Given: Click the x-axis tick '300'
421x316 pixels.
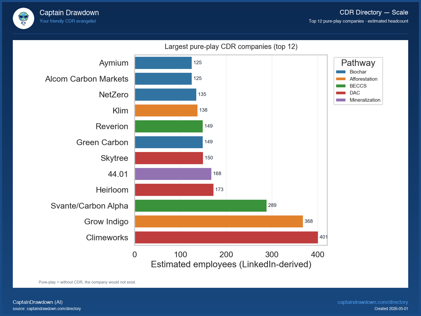Looking at the screenshot, I should (x=272, y=255).
